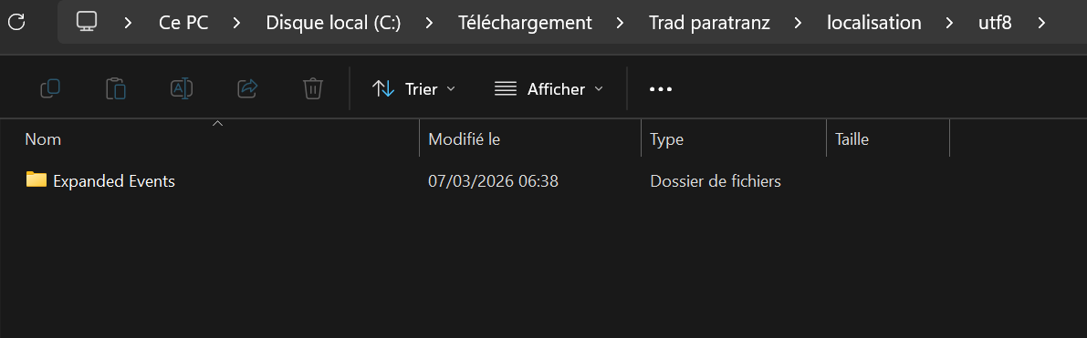Click the refresh icon in the address bar
Image resolution: width=1087 pixels, height=338 pixels.
point(16,22)
